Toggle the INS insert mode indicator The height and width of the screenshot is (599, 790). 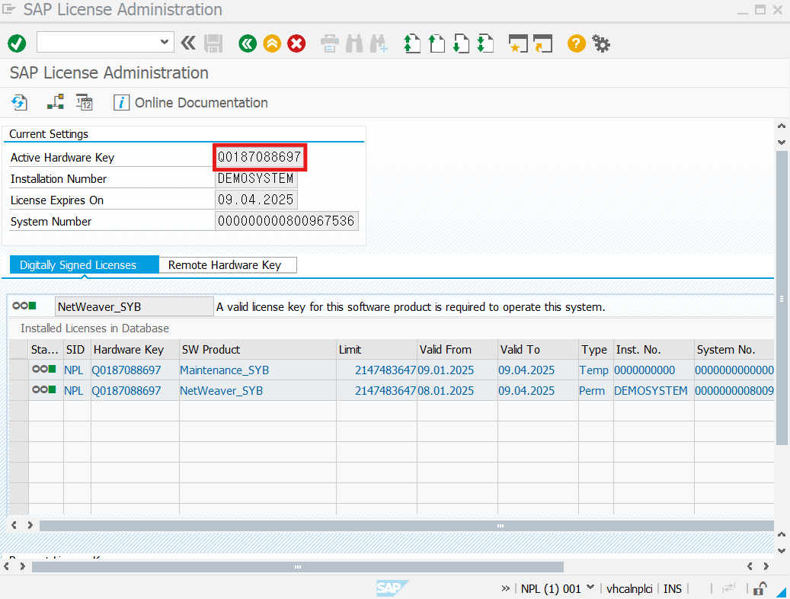tap(672, 588)
